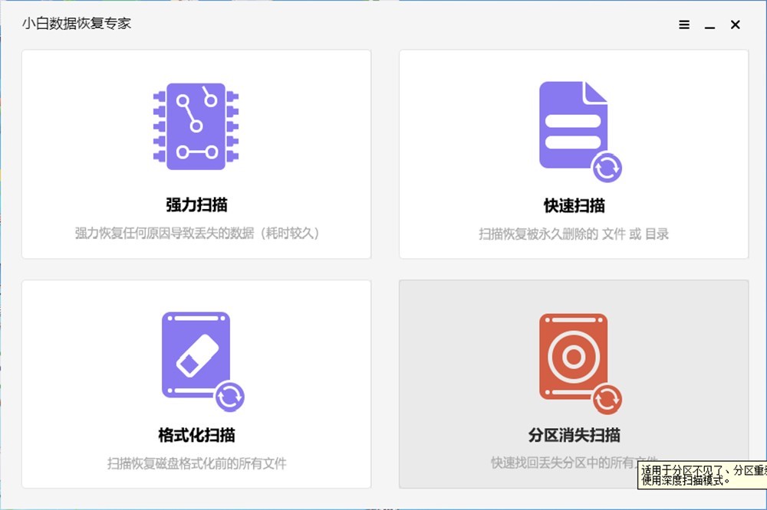Screen dimensions: 767x510
Task: Open the hamburger menu
Action: coord(683,24)
